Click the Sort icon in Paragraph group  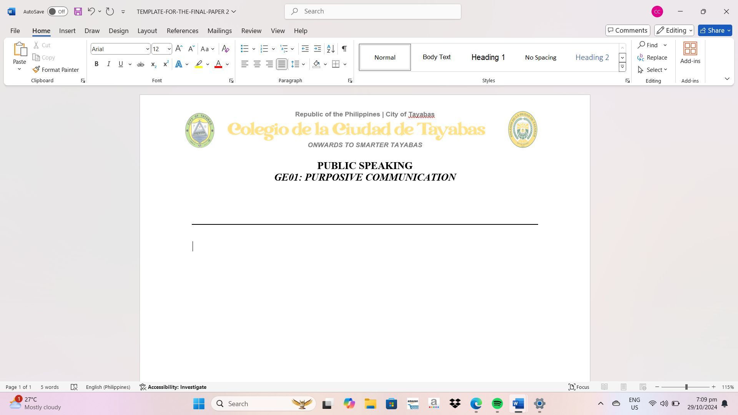[331, 49]
